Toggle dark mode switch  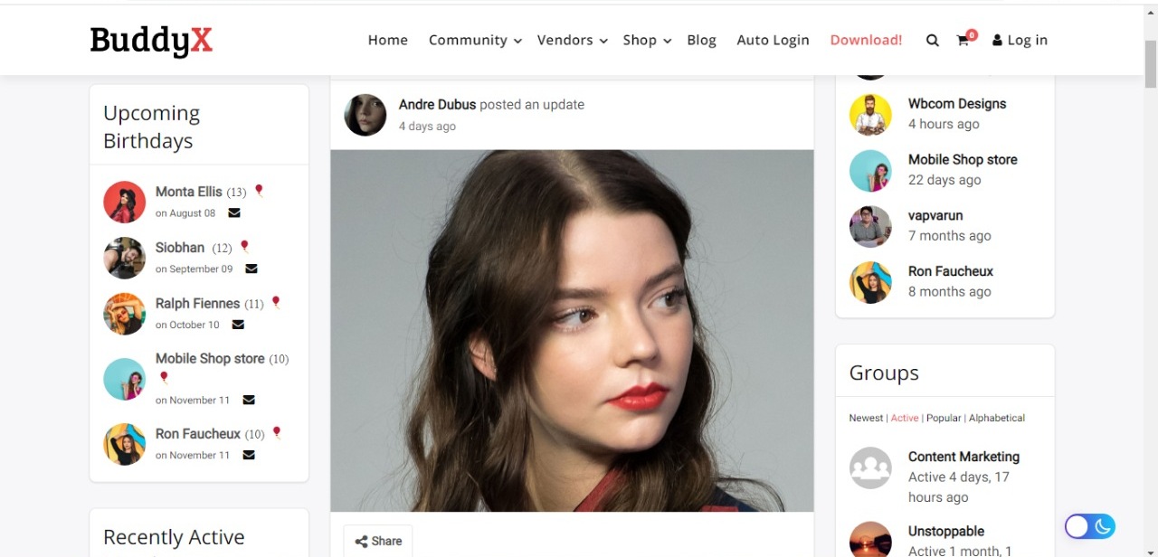[1089, 526]
